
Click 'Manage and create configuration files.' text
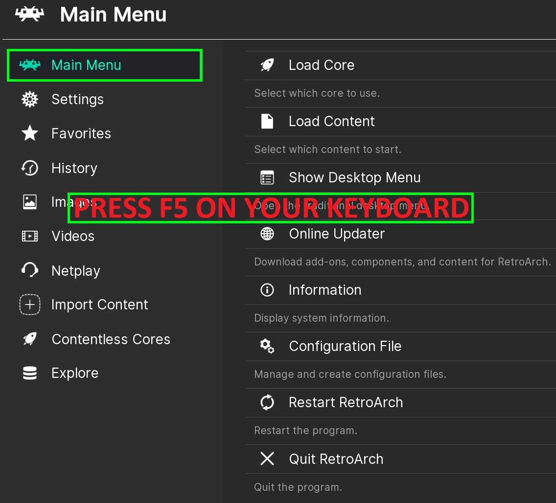[350, 374]
